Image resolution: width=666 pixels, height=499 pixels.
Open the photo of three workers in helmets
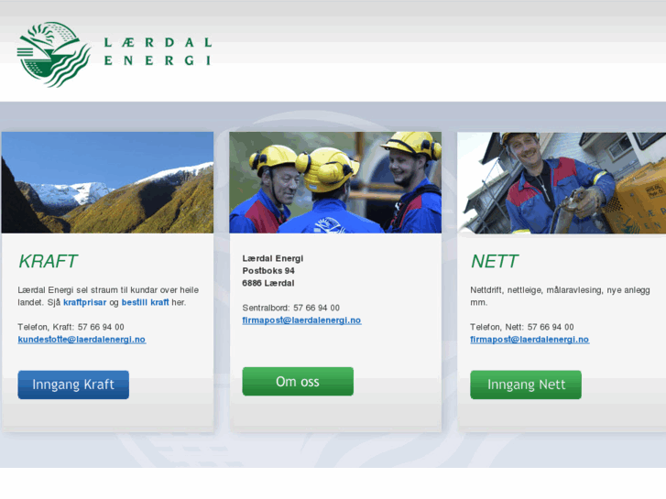(x=335, y=182)
